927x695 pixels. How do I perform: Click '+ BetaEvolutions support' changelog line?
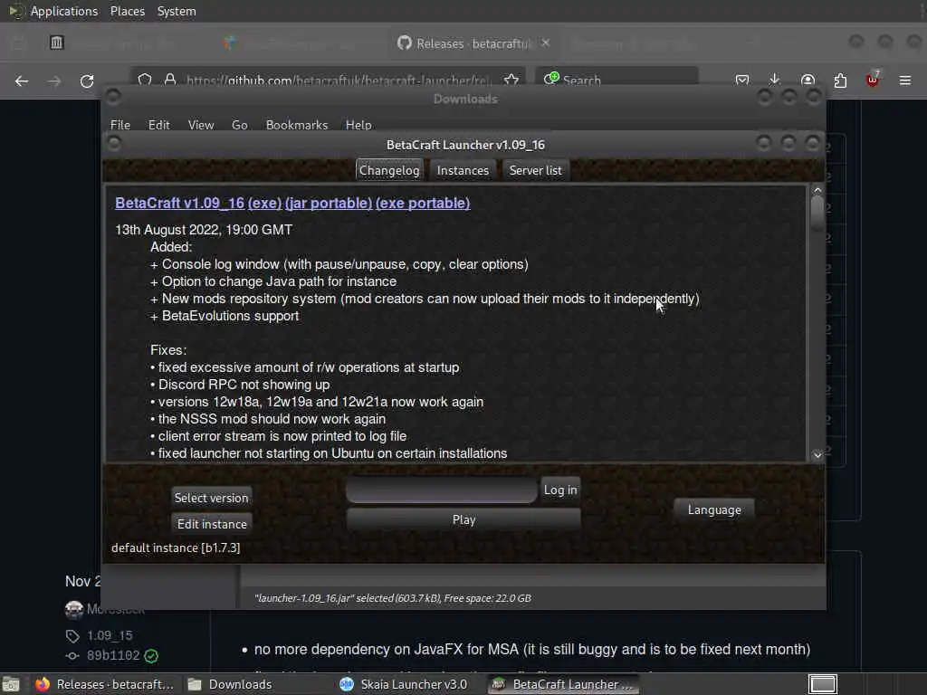point(225,316)
